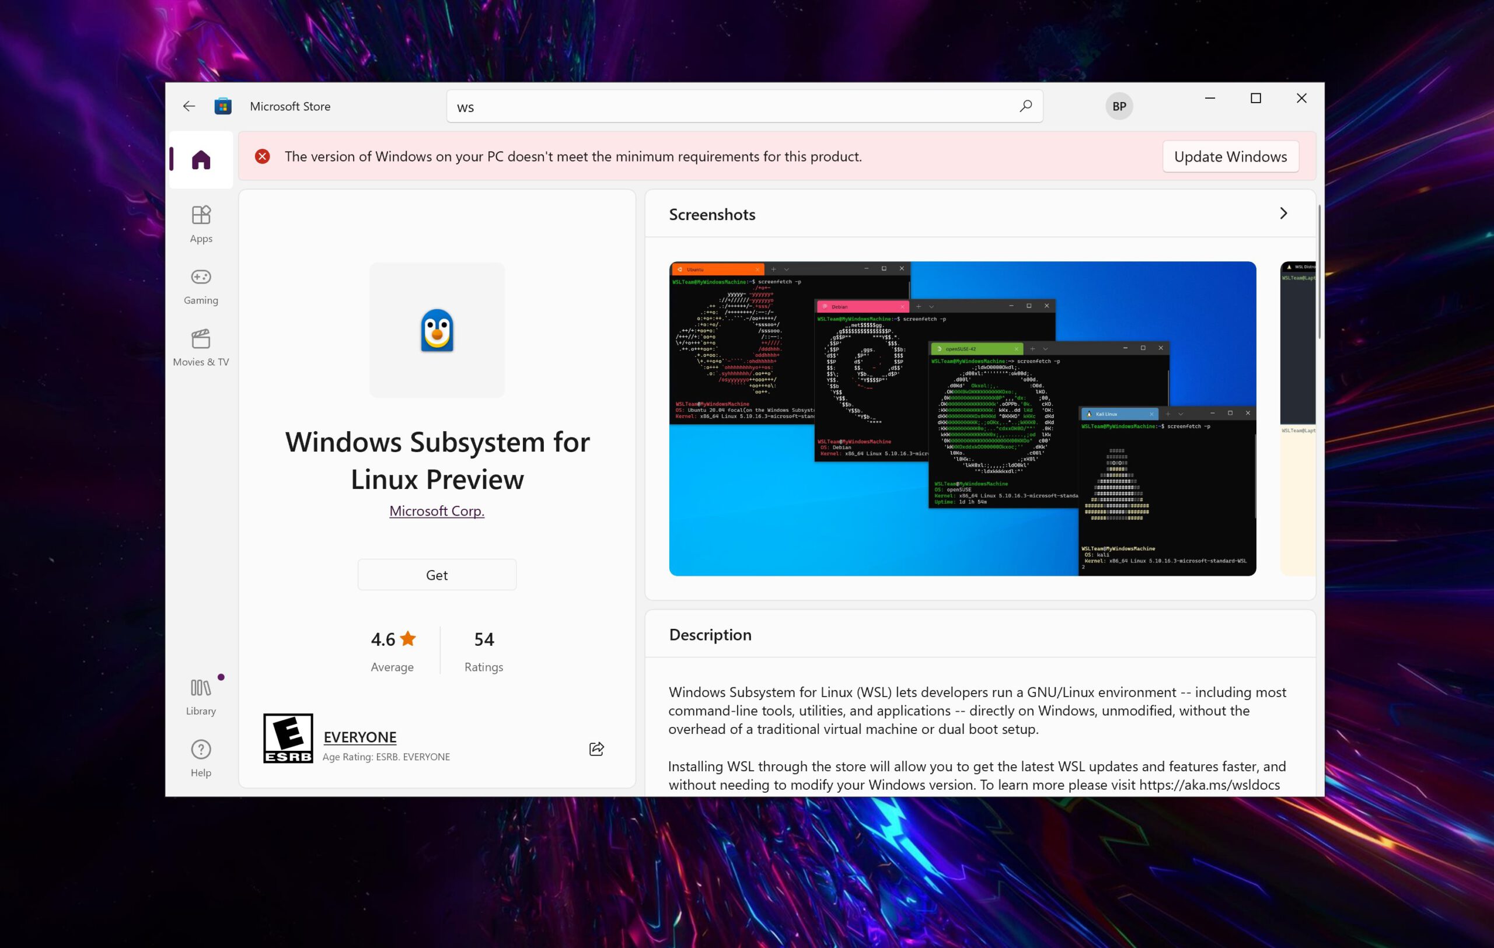The image size is (1494, 948).
Task: Minimize the Microsoft Store window
Action: 1210,98
